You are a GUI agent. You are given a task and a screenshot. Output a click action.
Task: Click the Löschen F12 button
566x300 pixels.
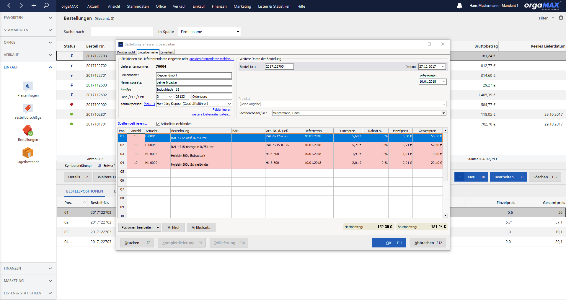(x=545, y=177)
